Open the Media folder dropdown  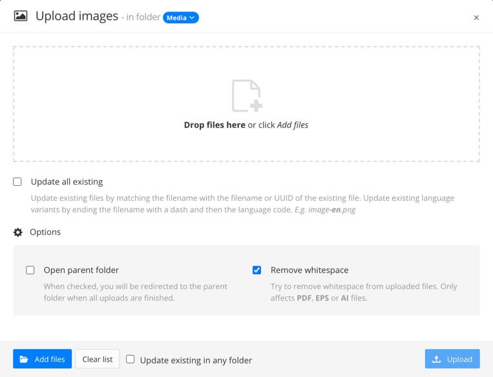pos(180,18)
